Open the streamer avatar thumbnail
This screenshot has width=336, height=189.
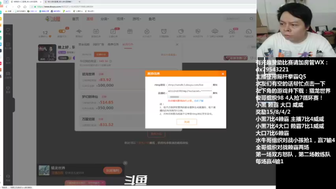click(47, 53)
